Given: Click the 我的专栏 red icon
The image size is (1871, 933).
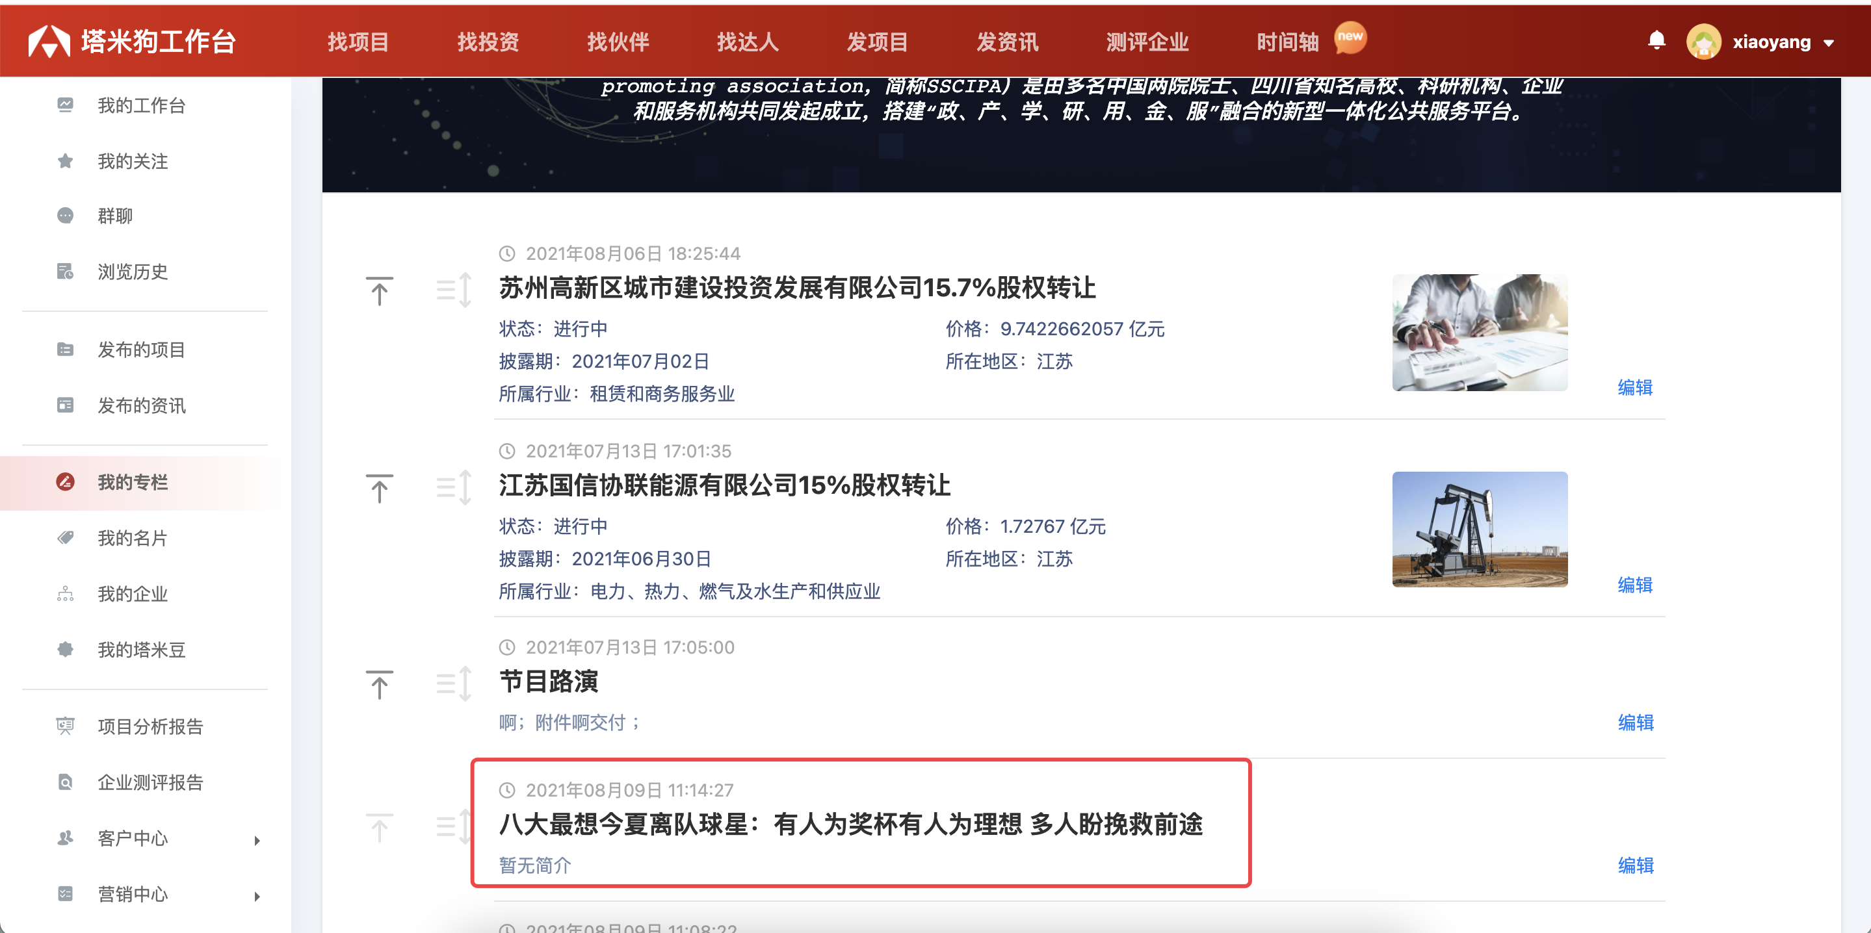Looking at the screenshot, I should point(66,482).
